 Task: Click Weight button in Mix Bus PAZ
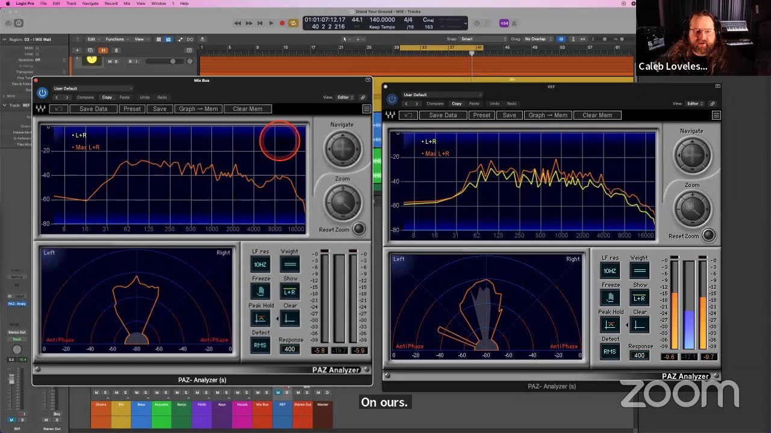[x=290, y=265]
